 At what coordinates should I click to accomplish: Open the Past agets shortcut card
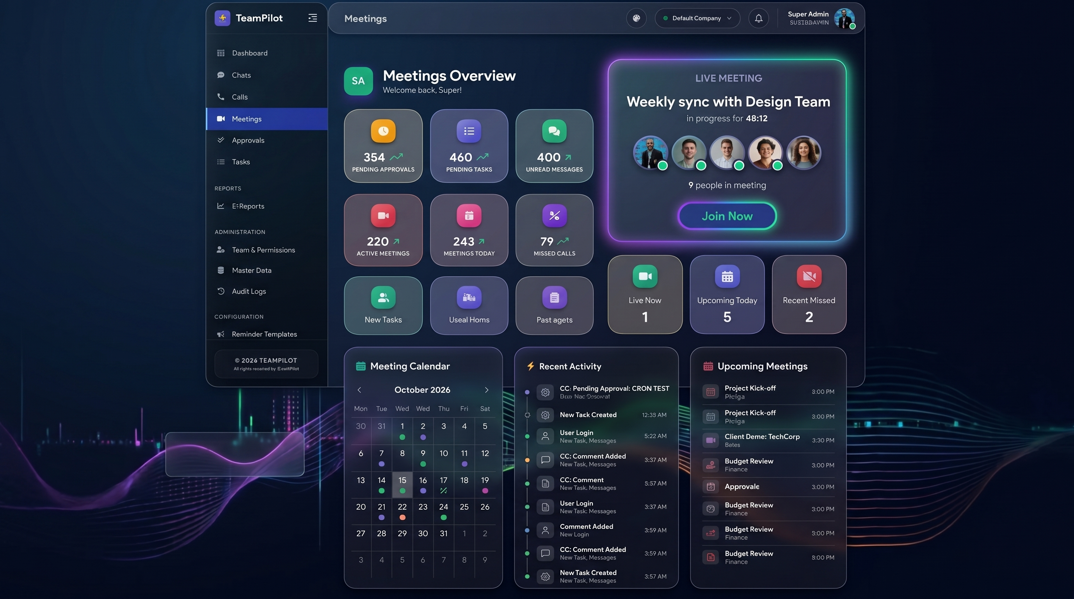[554, 305]
